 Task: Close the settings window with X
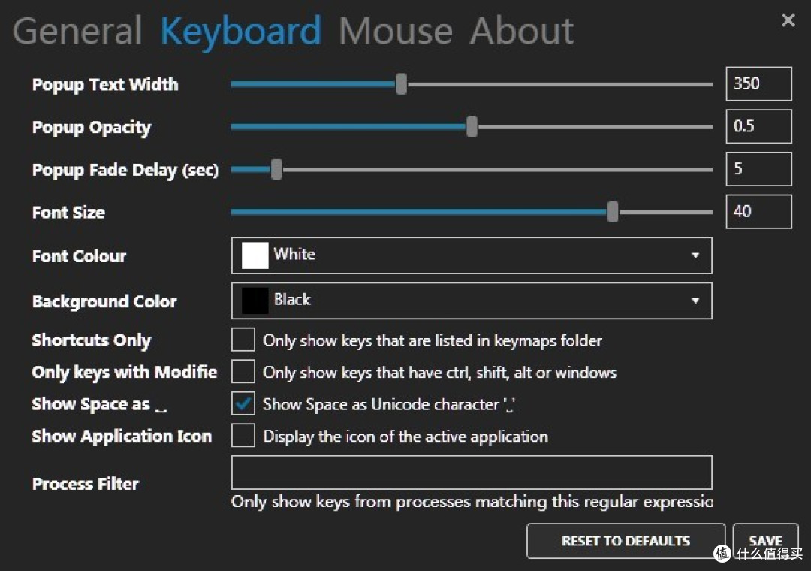click(x=788, y=20)
